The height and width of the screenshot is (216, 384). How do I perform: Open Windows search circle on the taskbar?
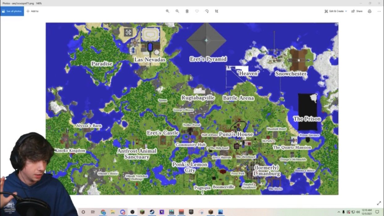[83, 212]
